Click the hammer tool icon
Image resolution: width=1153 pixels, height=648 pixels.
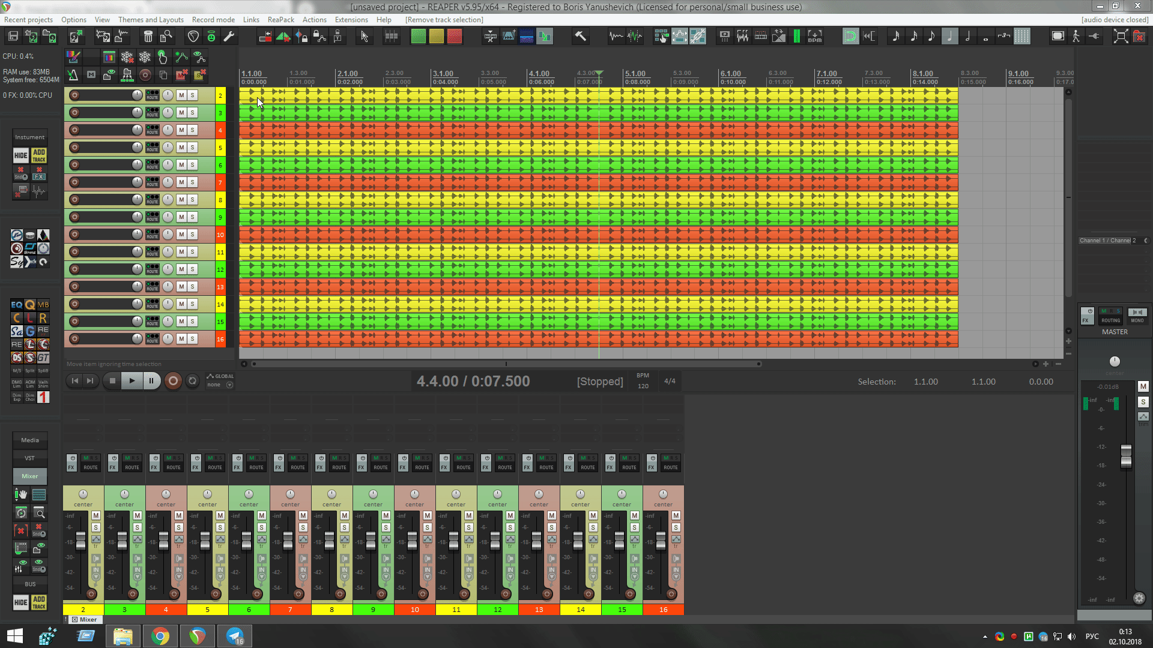click(x=580, y=37)
